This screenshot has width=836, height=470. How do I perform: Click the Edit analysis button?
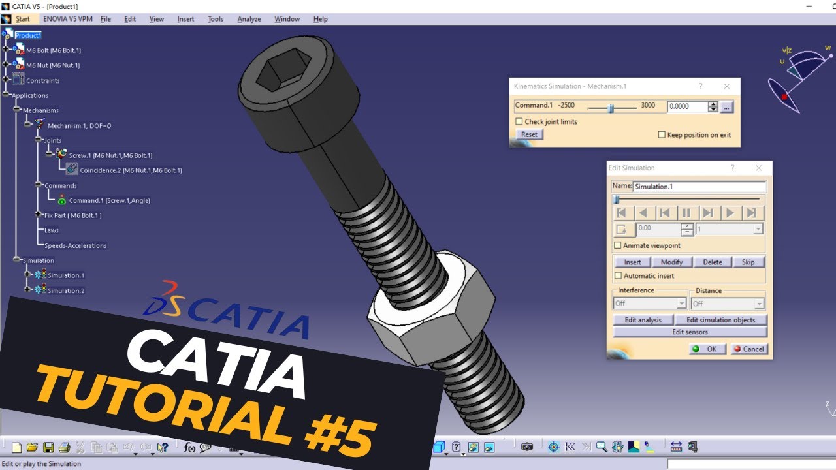[x=643, y=320]
